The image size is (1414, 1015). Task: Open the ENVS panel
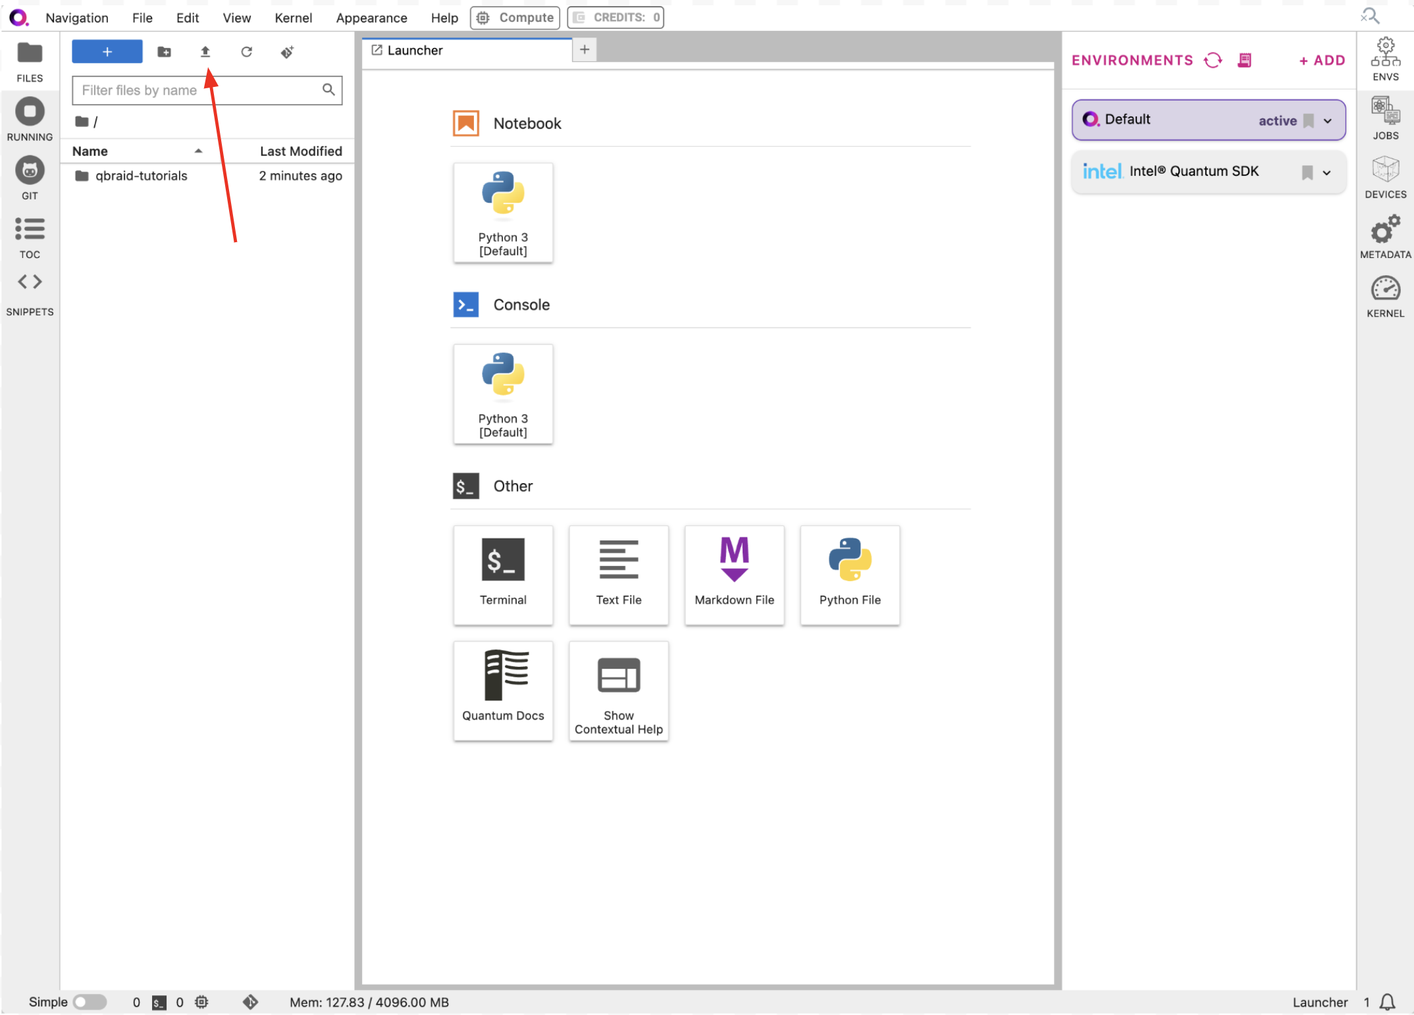point(1385,60)
